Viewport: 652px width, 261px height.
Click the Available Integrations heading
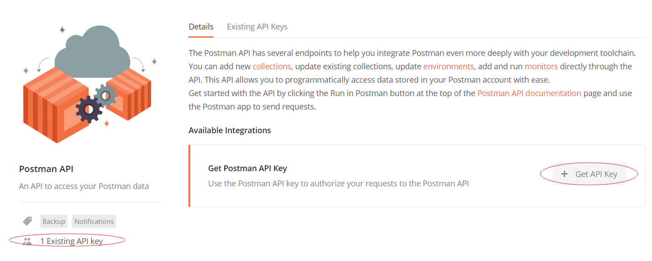(x=230, y=130)
